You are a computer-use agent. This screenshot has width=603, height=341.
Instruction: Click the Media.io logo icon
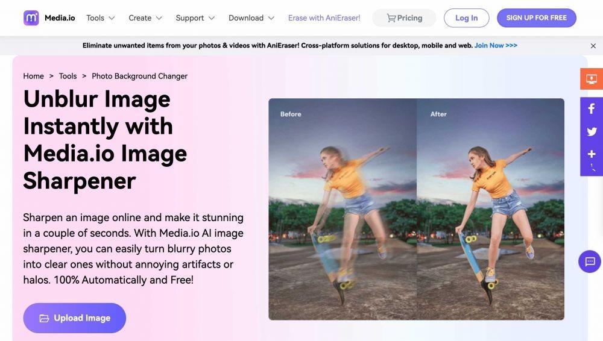[x=31, y=17]
